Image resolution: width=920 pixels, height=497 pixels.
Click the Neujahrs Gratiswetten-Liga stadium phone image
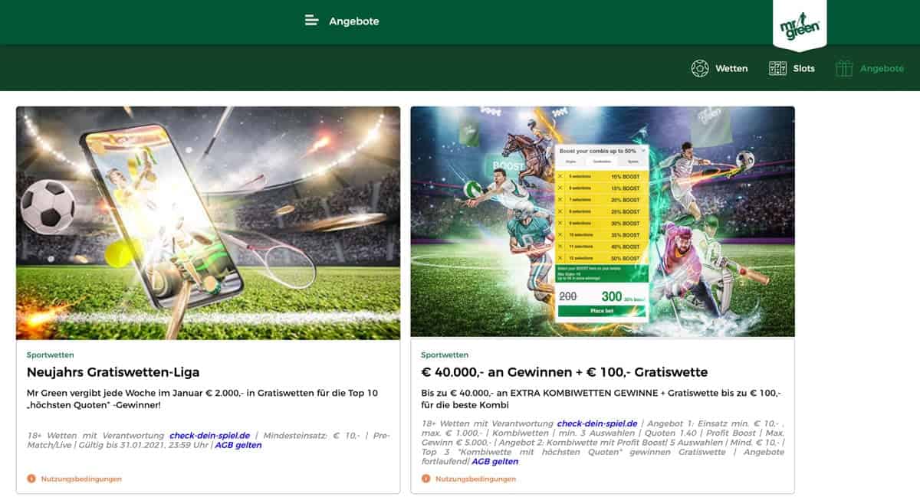pyautogui.click(x=208, y=223)
